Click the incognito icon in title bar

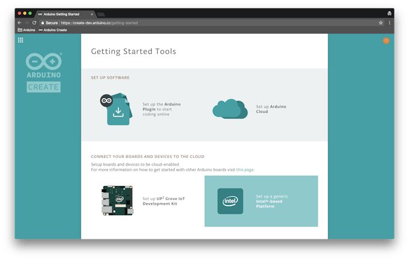point(389,13)
